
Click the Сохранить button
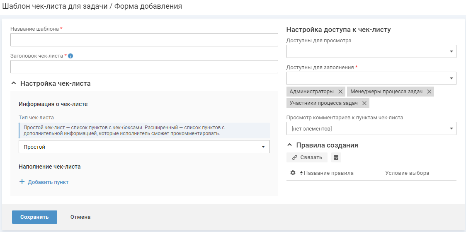34,217
